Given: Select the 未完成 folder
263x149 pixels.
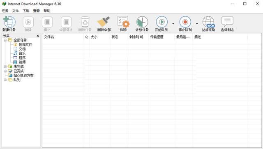Looking at the screenshot, I should point(18,66).
